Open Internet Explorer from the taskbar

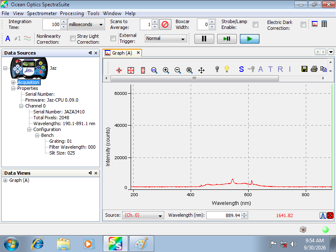tap(38, 244)
